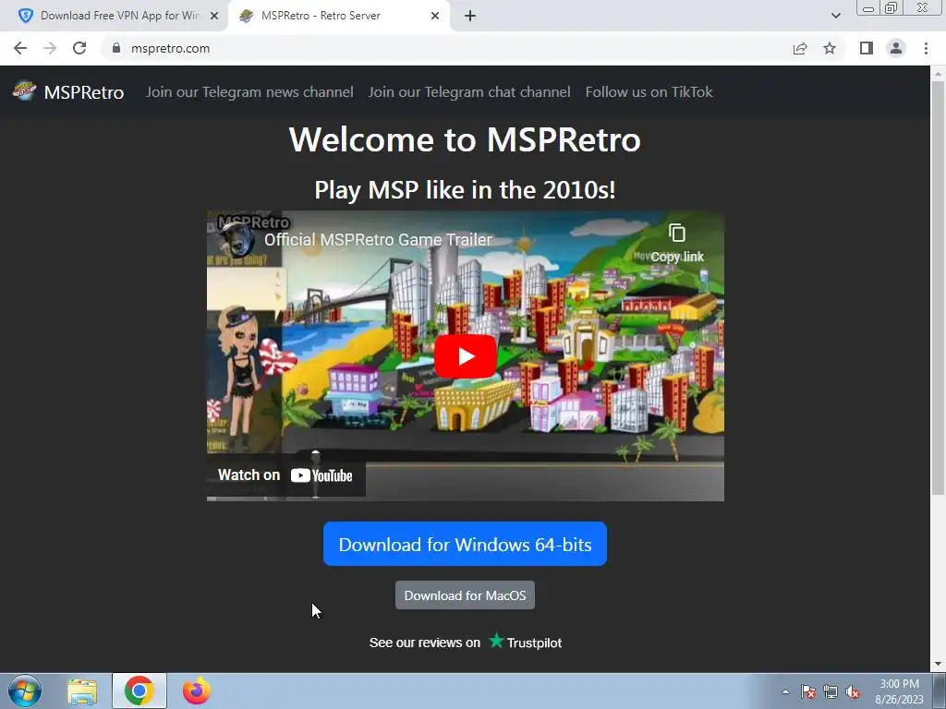The height and width of the screenshot is (709, 946).
Task: Close the MSPRetro - Retro Server tab
Action: click(435, 16)
